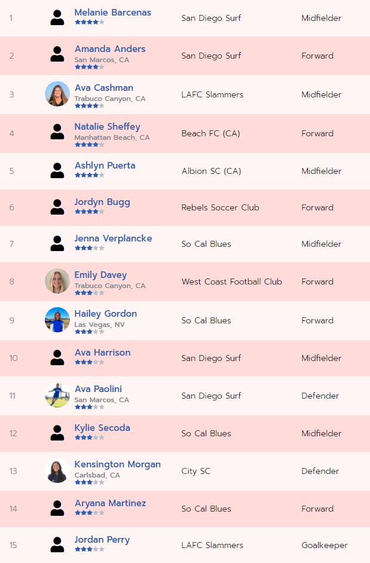Open the Amanda Anders name link
370x563 pixels.
tap(110, 49)
